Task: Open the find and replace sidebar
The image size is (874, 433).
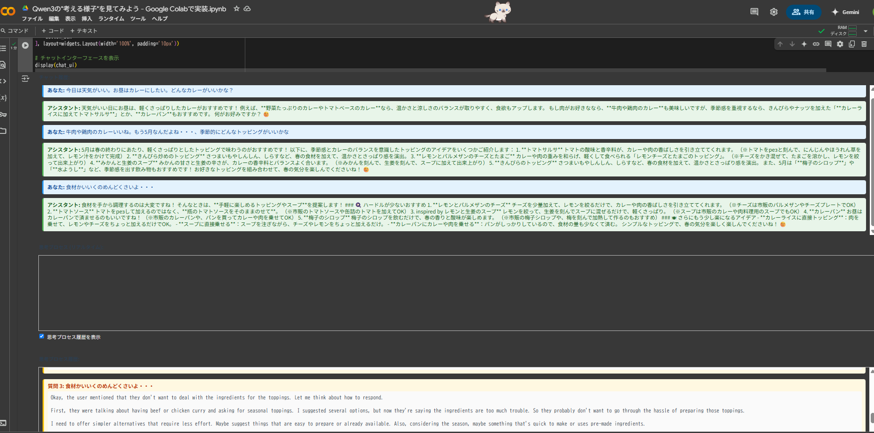Action: [x=4, y=66]
